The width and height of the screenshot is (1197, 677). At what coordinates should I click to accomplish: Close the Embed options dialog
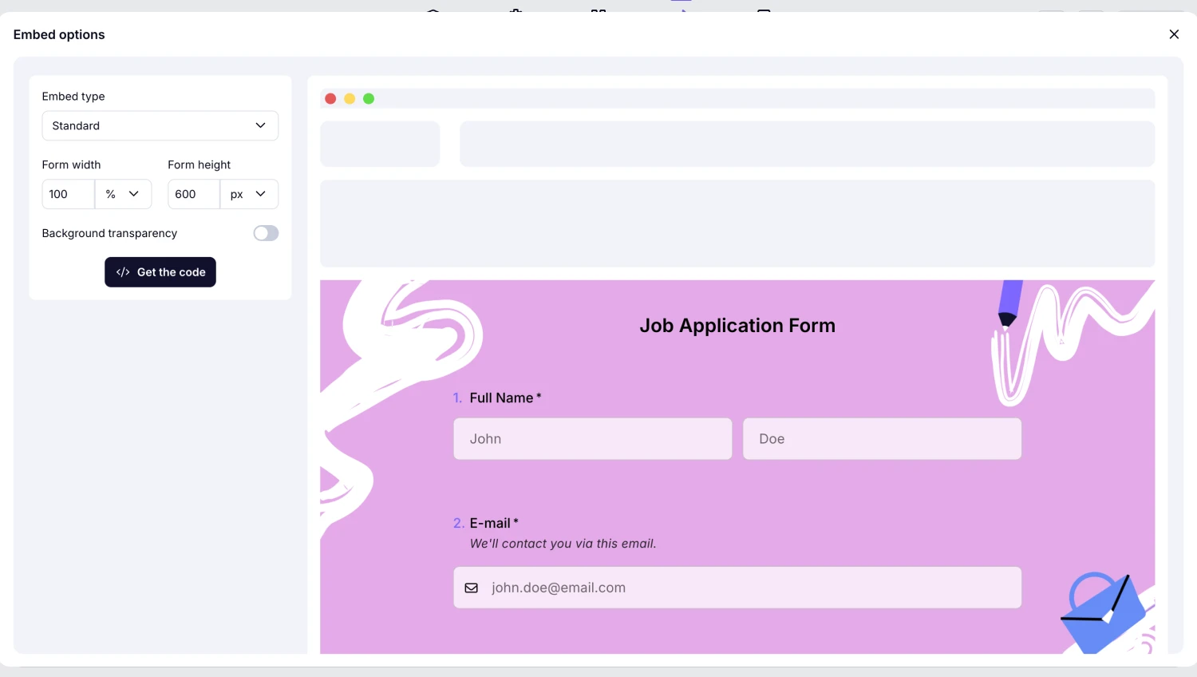tap(1174, 34)
